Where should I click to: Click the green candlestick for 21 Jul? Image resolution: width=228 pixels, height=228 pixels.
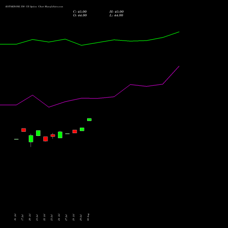click(38, 133)
